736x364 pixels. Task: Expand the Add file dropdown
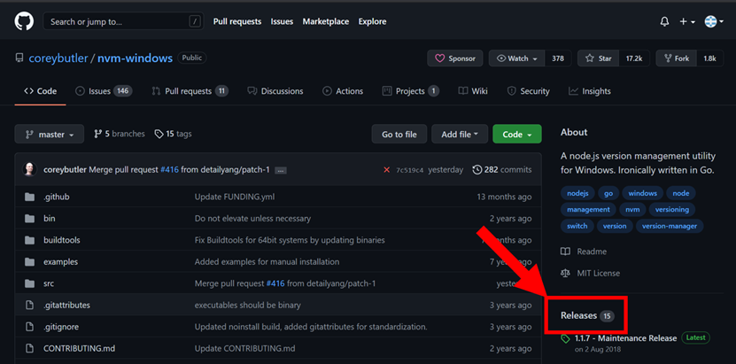pyautogui.click(x=460, y=134)
